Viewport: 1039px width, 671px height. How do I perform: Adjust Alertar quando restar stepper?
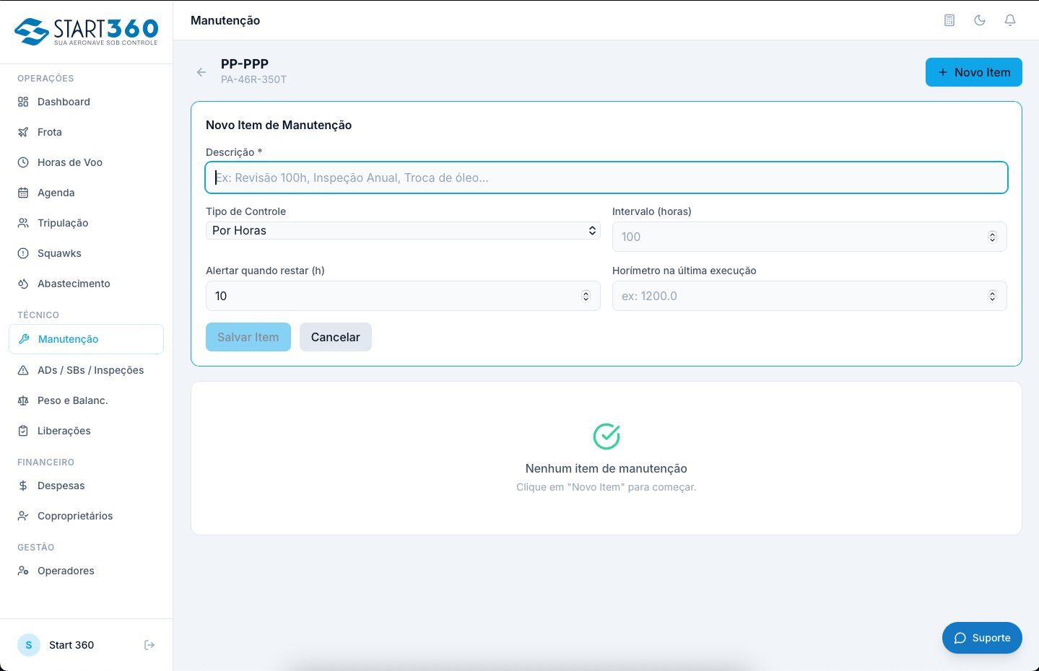coord(586,296)
